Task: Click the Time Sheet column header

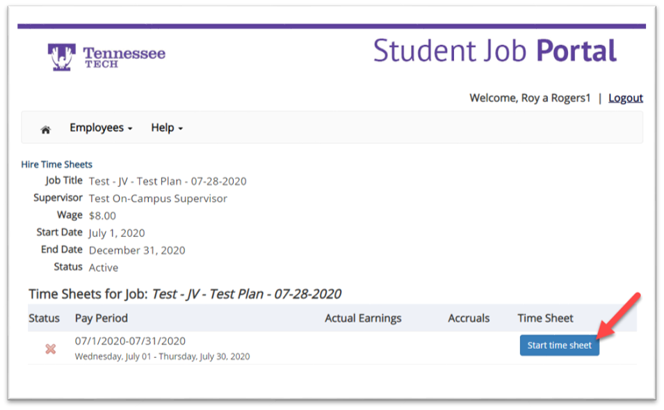Action: coord(545,318)
